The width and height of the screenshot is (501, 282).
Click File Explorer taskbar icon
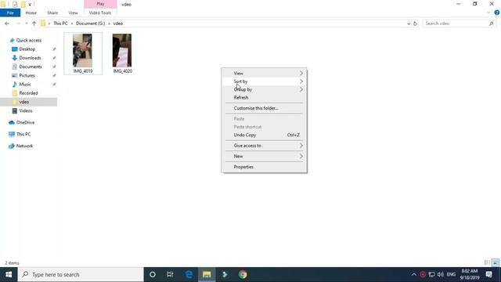point(207,275)
